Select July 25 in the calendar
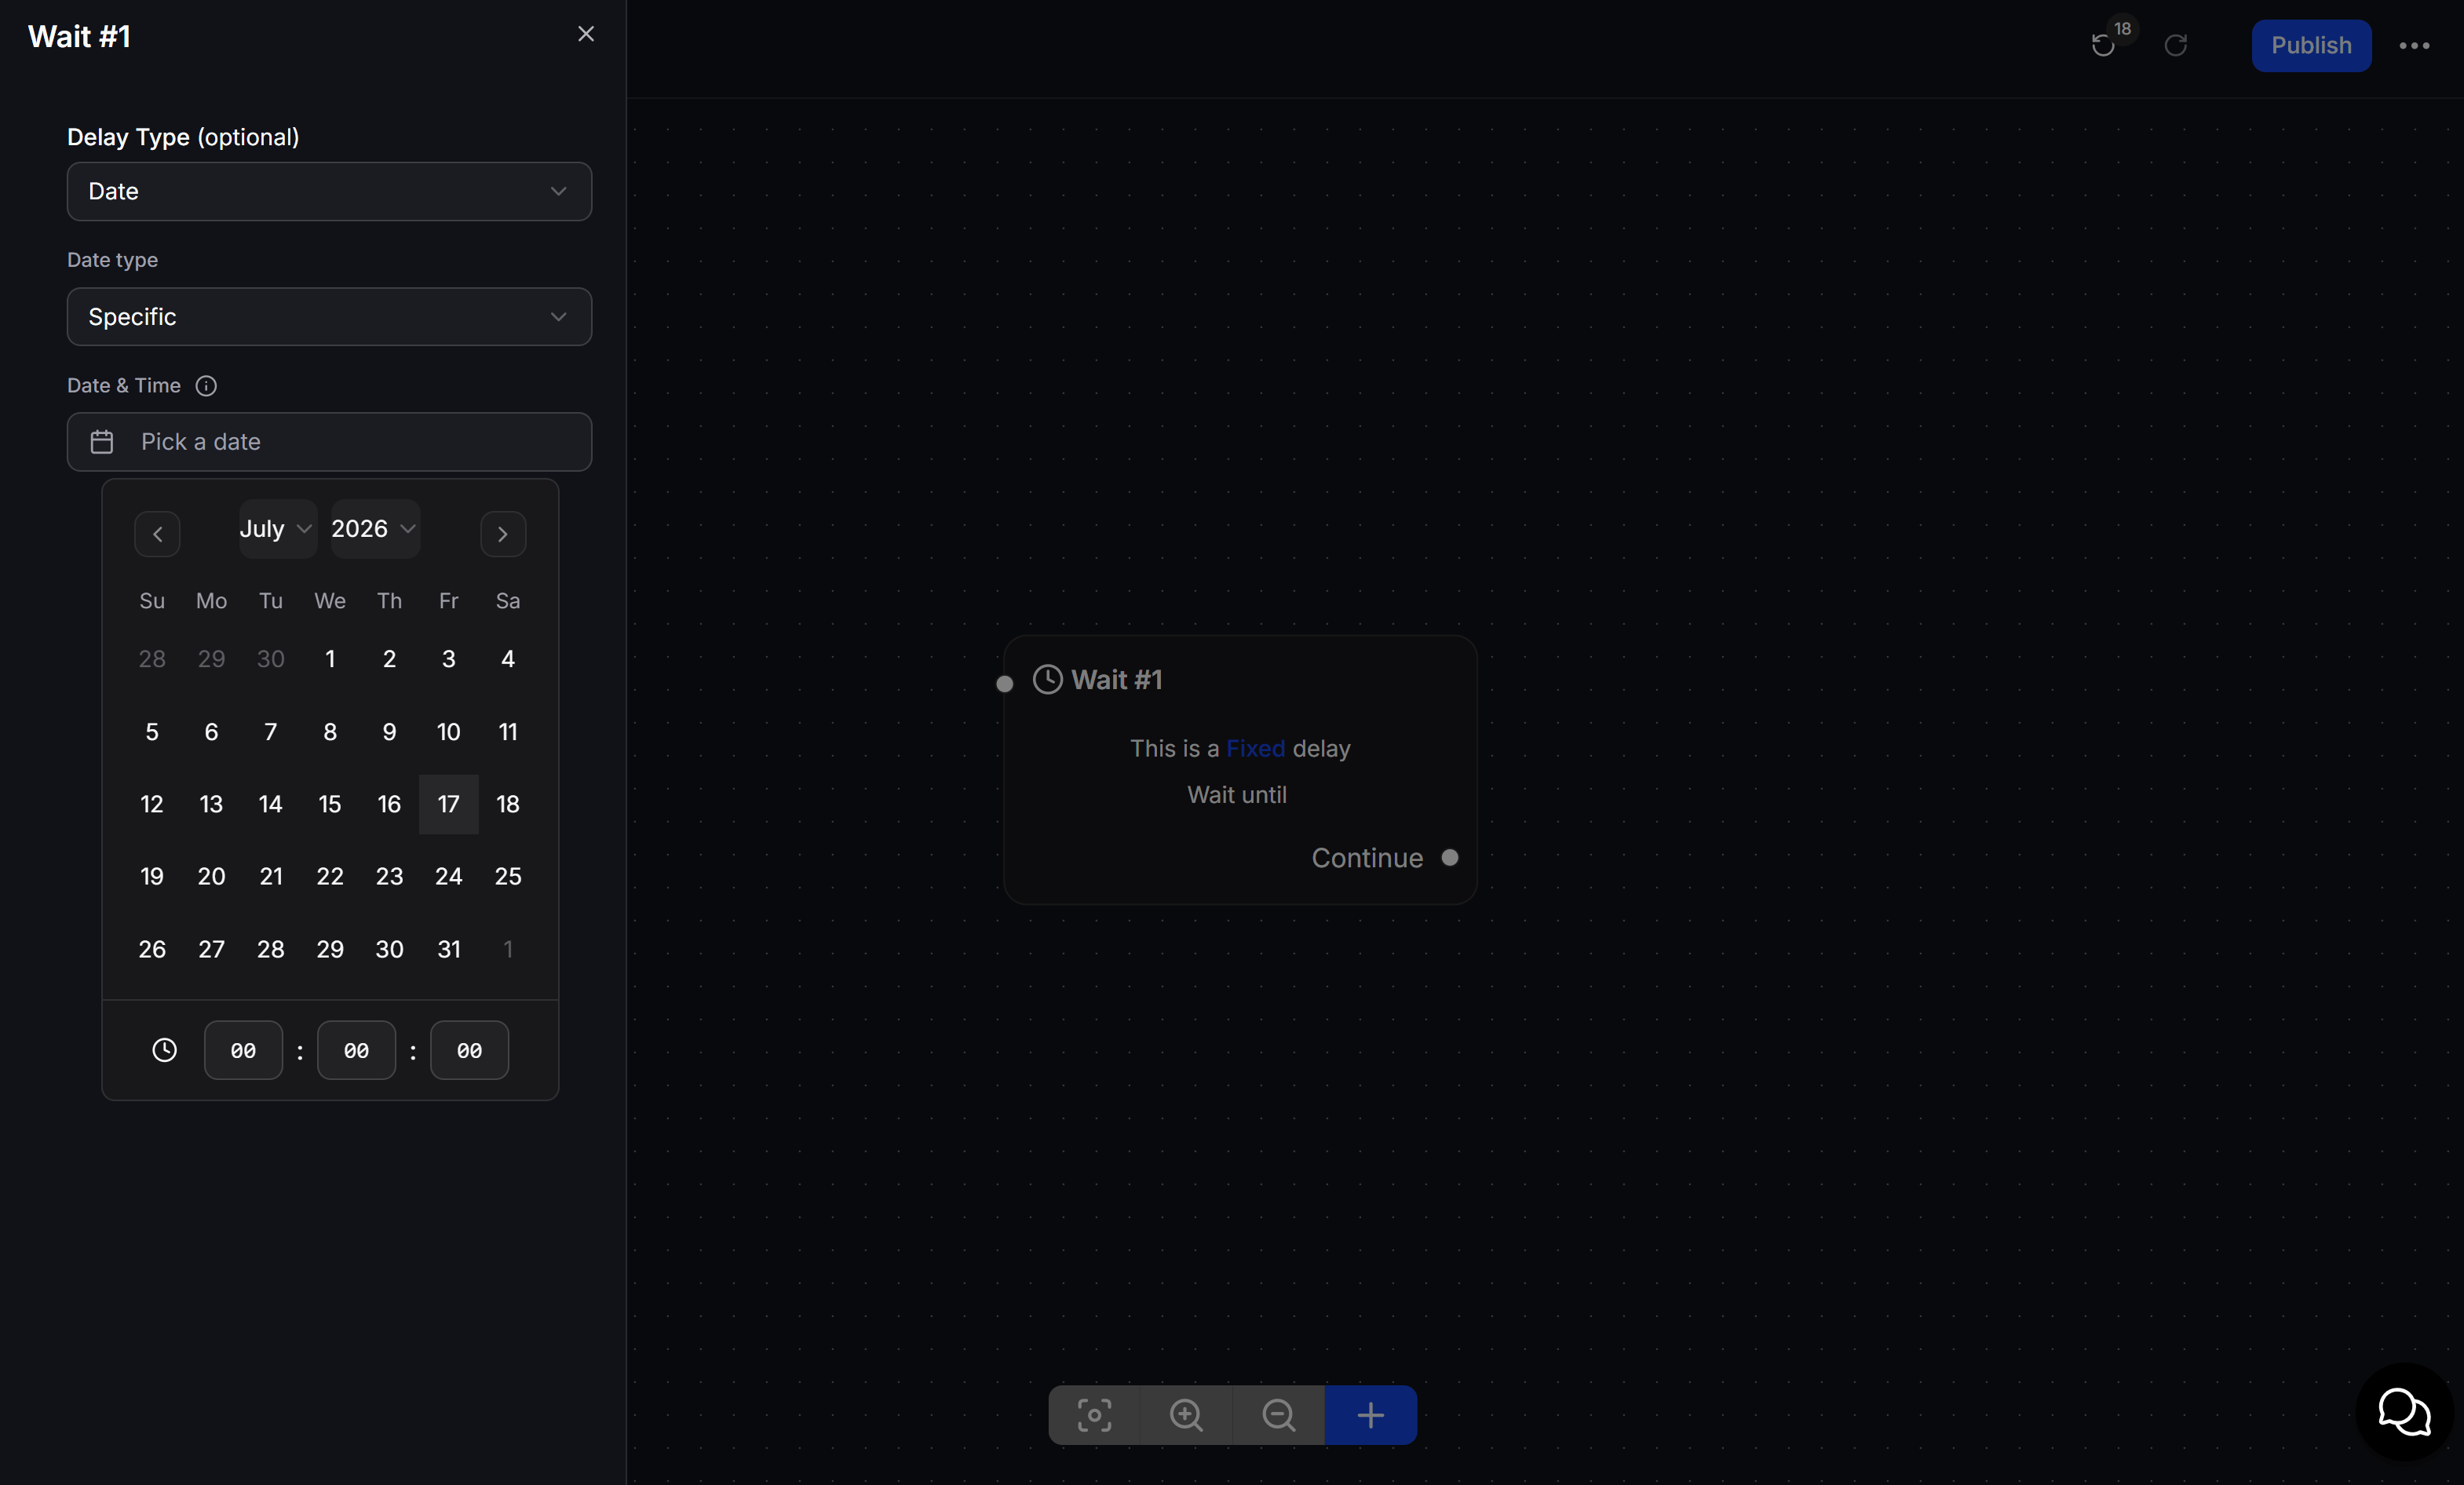The height and width of the screenshot is (1485, 2464). coord(508,876)
